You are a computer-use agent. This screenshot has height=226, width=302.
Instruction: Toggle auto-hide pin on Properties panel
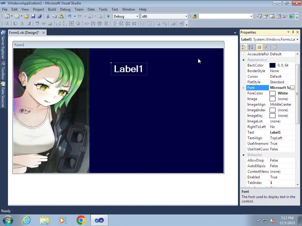tap(293, 32)
